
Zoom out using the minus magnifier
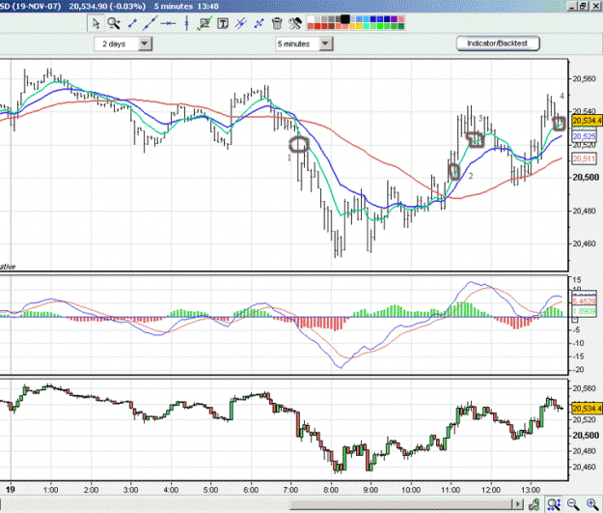(573, 503)
